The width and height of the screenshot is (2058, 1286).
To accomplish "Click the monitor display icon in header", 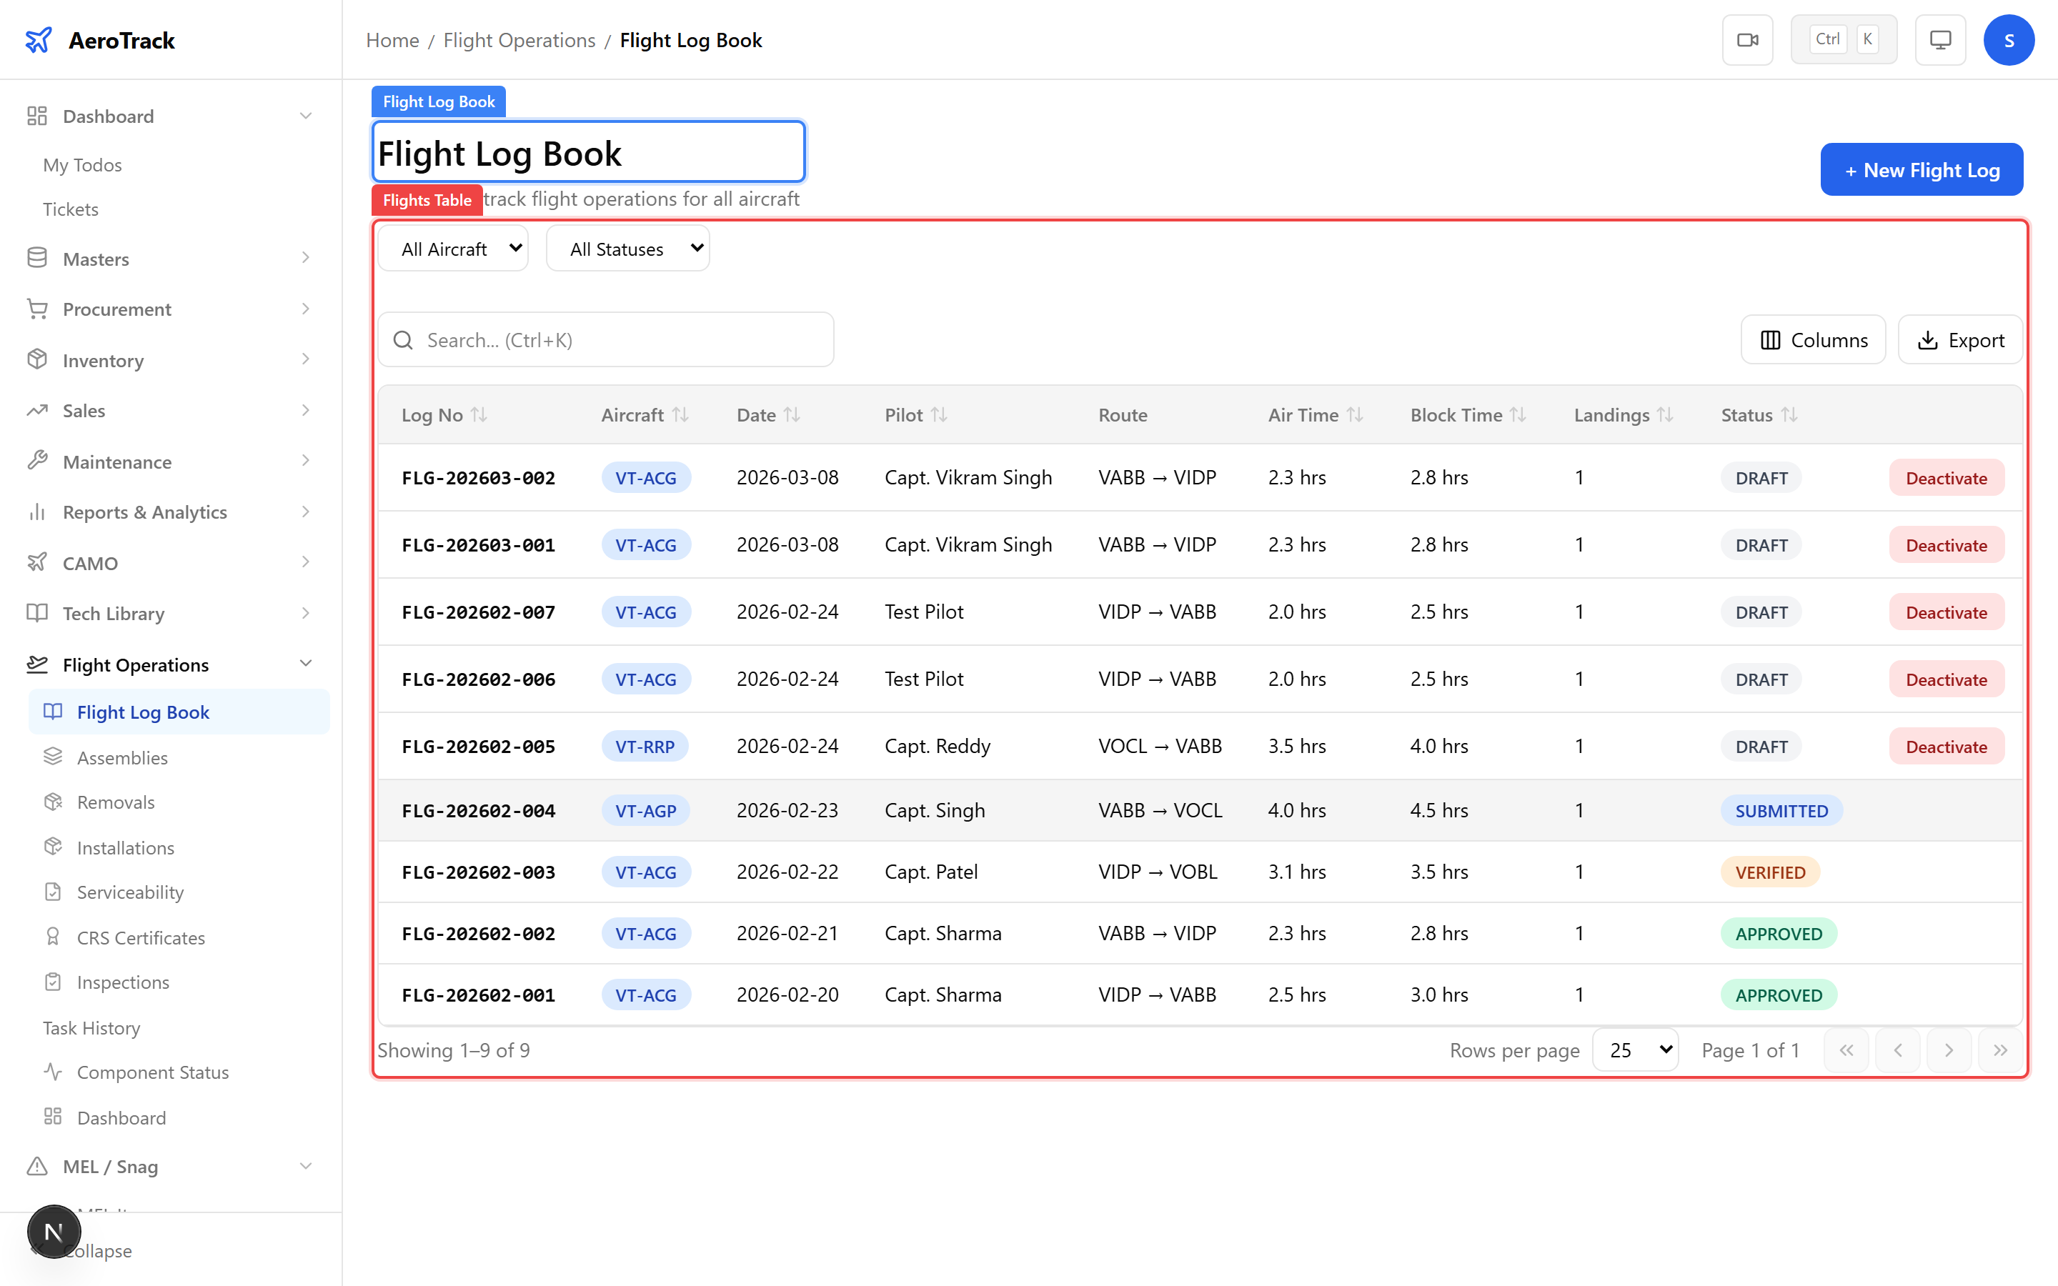I will 1940,40.
